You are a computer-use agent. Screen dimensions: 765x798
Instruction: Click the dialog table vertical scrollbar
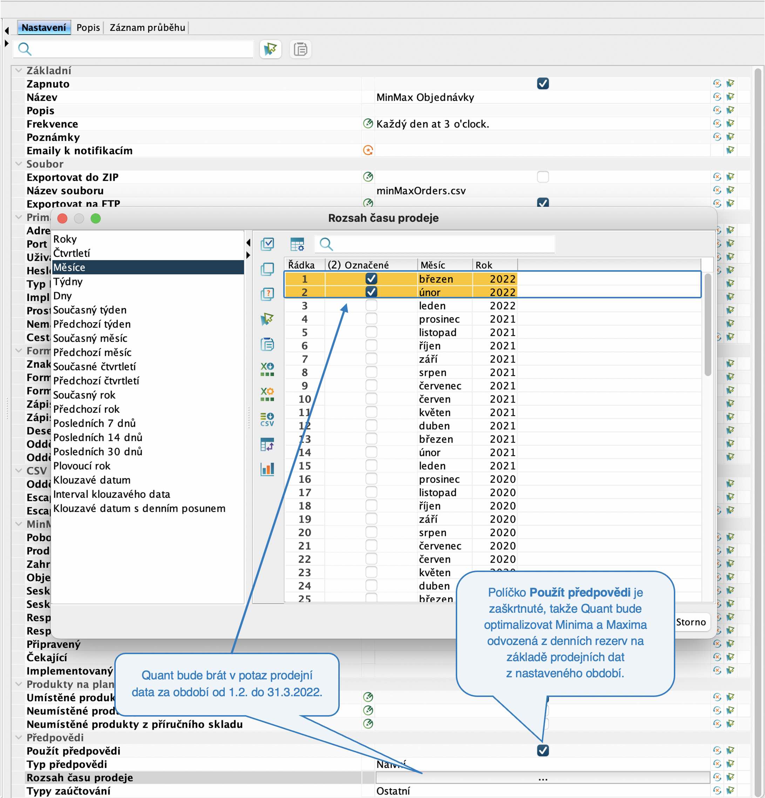point(708,325)
